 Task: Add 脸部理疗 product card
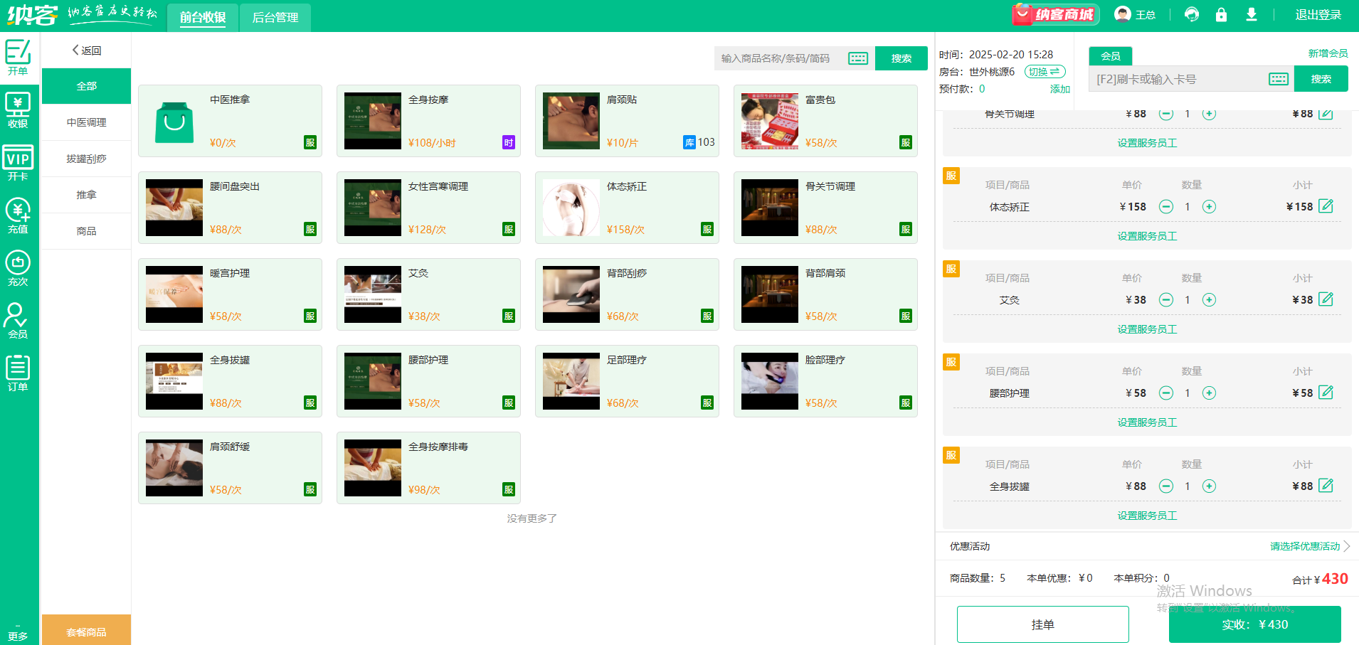click(825, 381)
